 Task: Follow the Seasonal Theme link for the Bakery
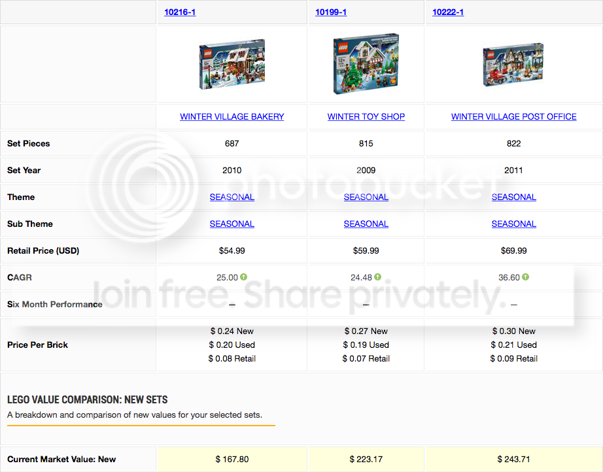(232, 197)
